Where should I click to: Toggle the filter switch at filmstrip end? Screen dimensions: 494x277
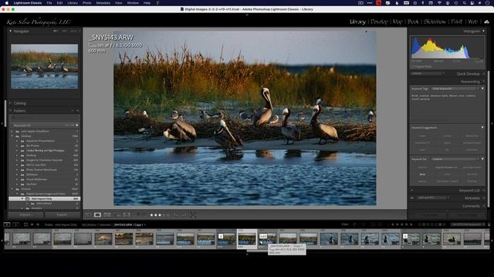pyautogui.click(x=489, y=225)
